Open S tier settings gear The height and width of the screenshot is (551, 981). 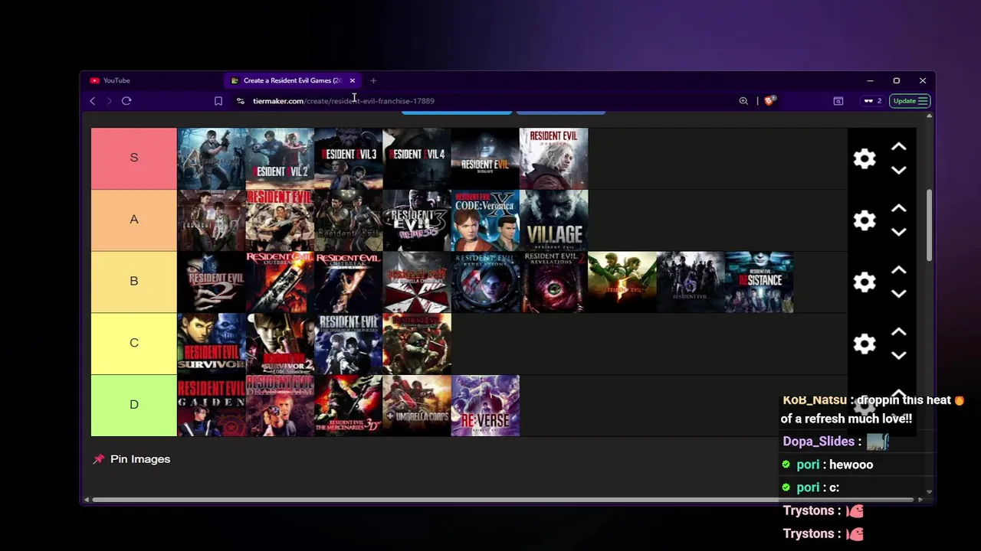[x=865, y=158]
